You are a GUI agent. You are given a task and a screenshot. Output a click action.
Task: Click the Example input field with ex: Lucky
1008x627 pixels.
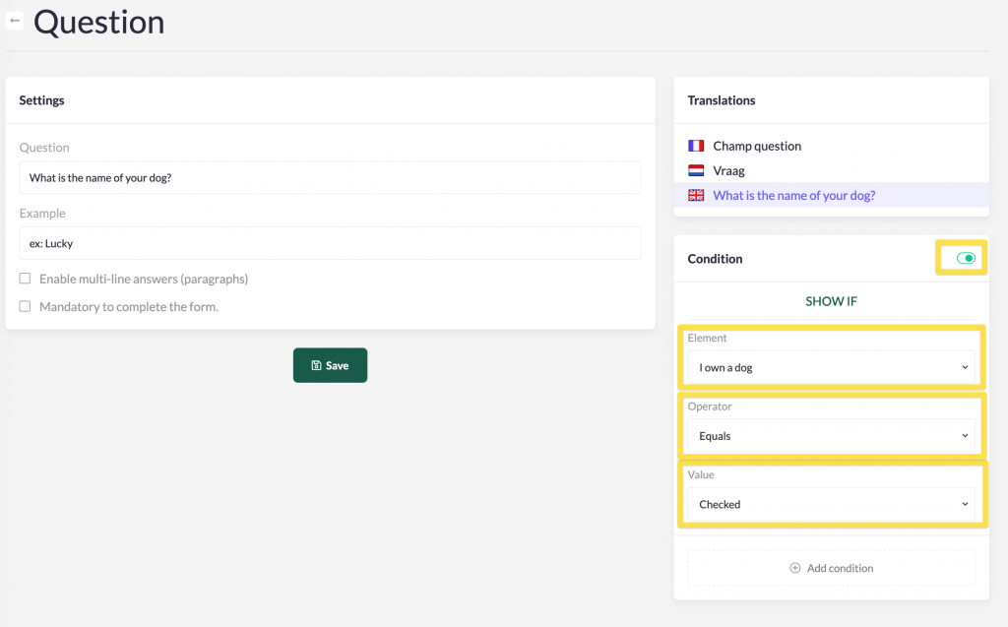point(330,243)
